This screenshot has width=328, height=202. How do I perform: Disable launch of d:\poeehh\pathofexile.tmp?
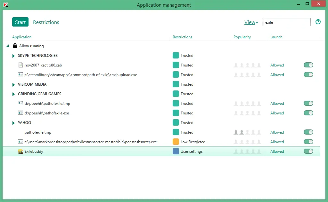pyautogui.click(x=308, y=103)
